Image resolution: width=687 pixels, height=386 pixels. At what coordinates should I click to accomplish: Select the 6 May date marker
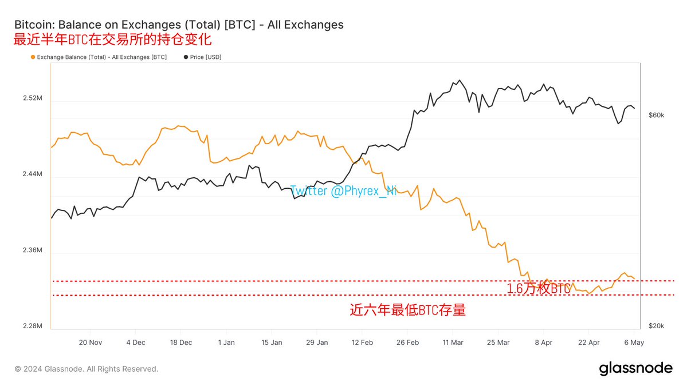pyautogui.click(x=633, y=343)
